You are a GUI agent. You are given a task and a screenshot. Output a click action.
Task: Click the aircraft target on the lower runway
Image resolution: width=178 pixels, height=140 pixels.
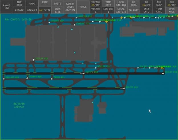point(124,88)
